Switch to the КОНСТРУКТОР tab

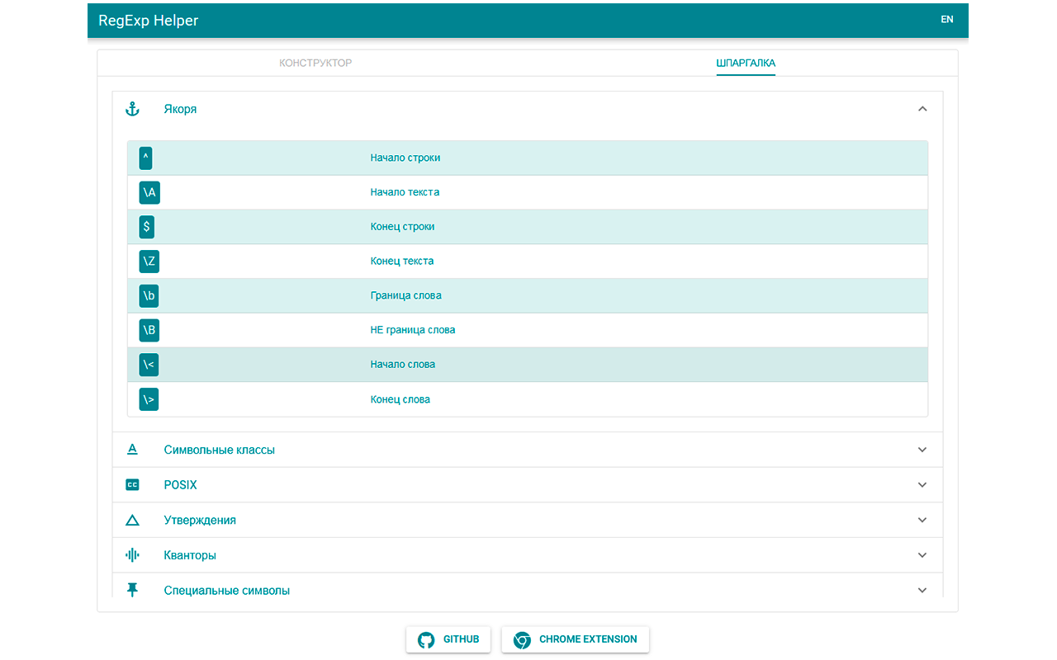pyautogui.click(x=315, y=62)
